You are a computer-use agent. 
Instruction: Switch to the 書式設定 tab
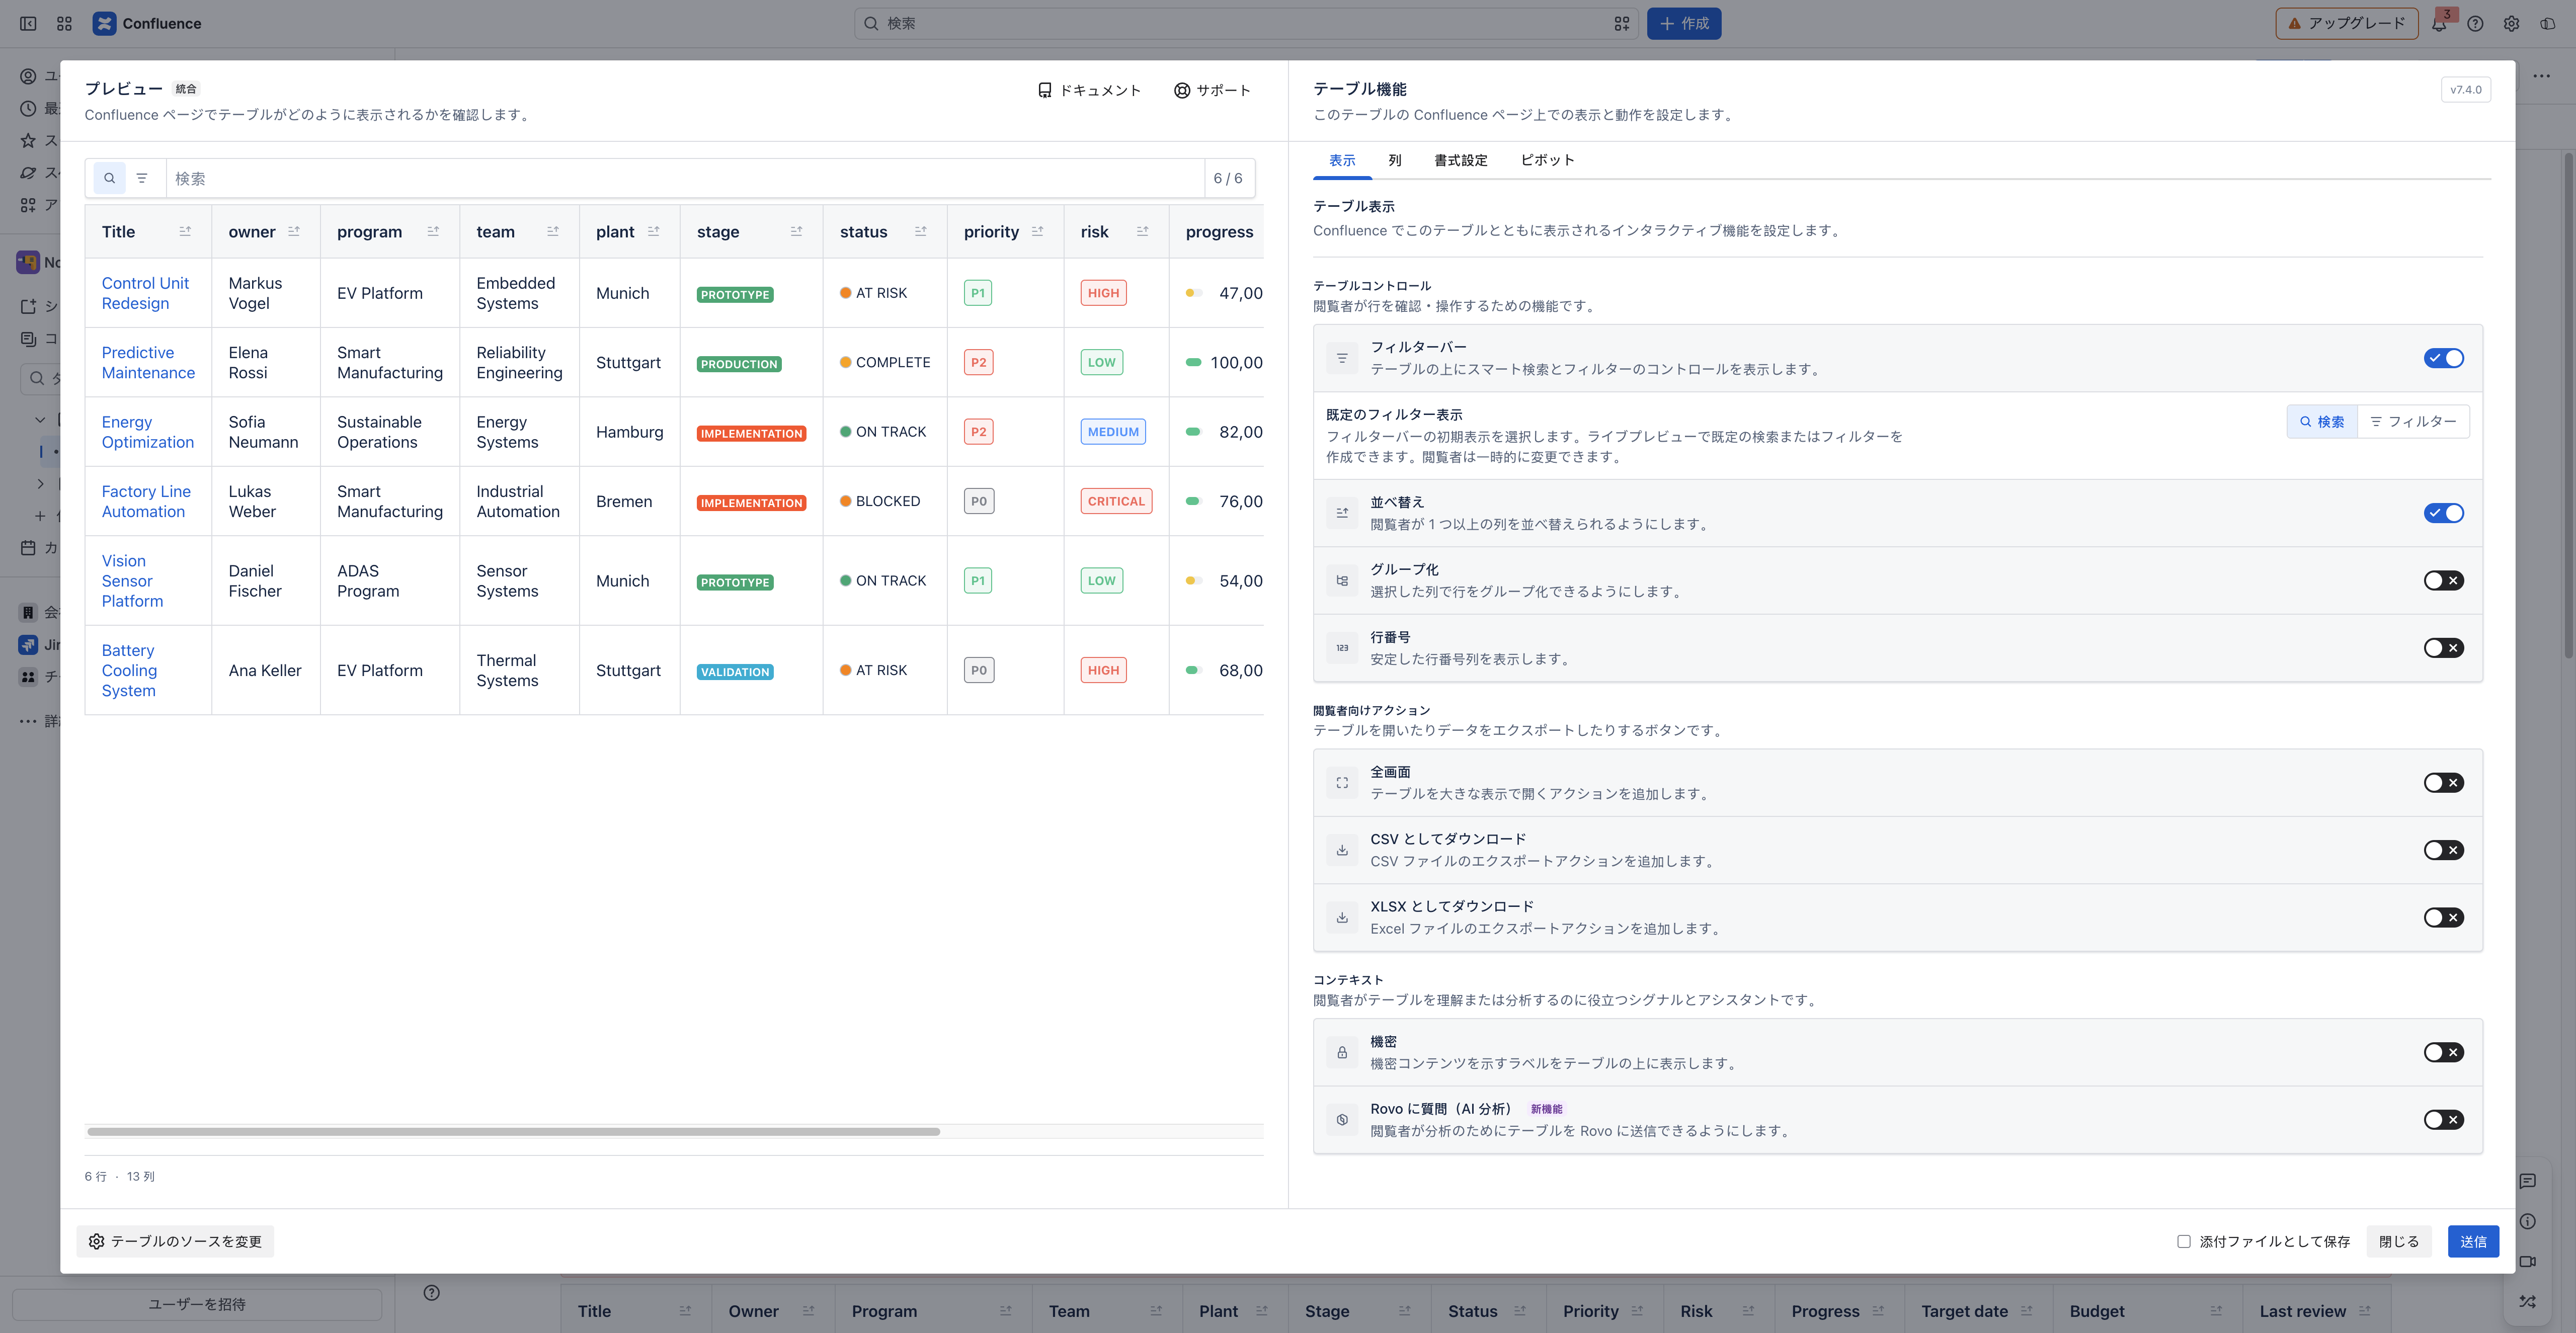tap(1461, 160)
